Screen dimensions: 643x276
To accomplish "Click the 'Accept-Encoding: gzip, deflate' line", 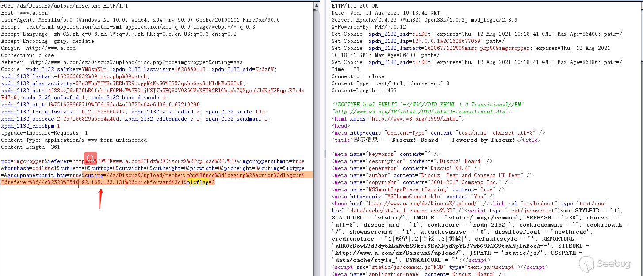I will 47,41.
